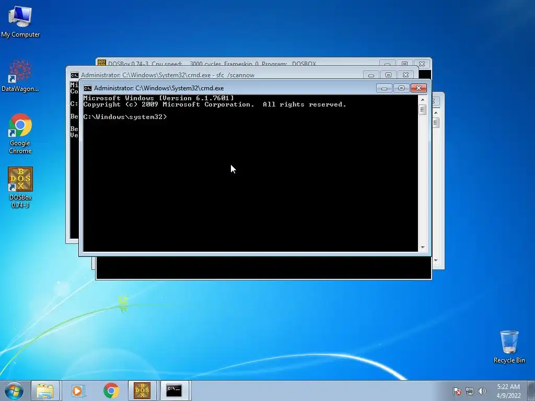The height and width of the screenshot is (401, 535).
Task: Open the sfc /scannow window's system menu icon
Action: click(x=74, y=75)
